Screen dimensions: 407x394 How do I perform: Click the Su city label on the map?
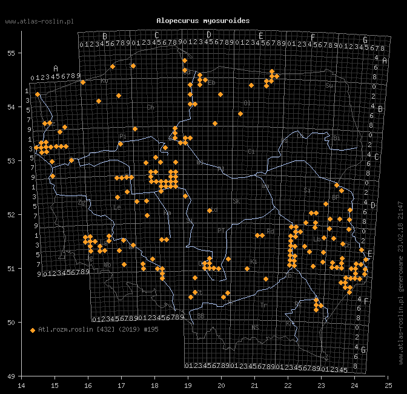(329, 85)
